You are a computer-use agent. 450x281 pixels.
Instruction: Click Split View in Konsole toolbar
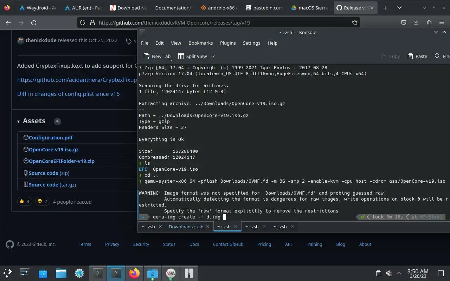point(193,56)
